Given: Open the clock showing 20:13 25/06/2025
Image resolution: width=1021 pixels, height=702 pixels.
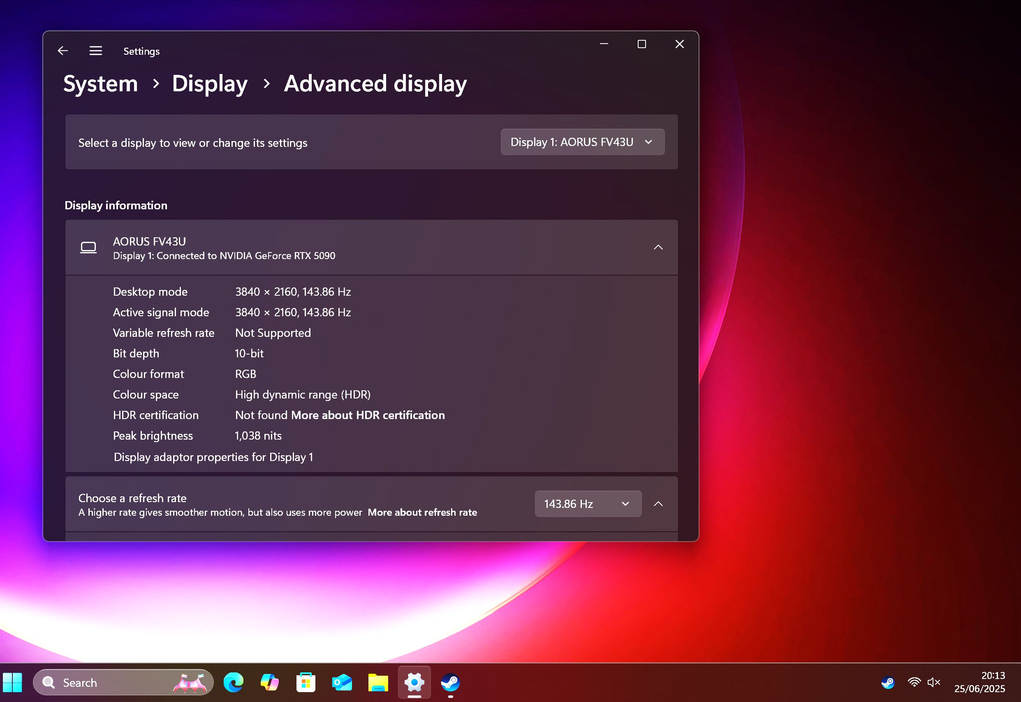Looking at the screenshot, I should [x=979, y=682].
